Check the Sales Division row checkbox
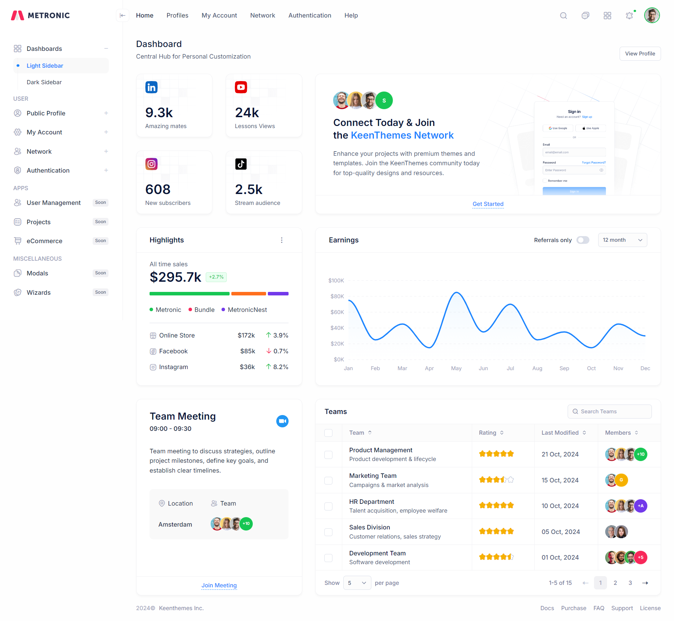 (329, 532)
